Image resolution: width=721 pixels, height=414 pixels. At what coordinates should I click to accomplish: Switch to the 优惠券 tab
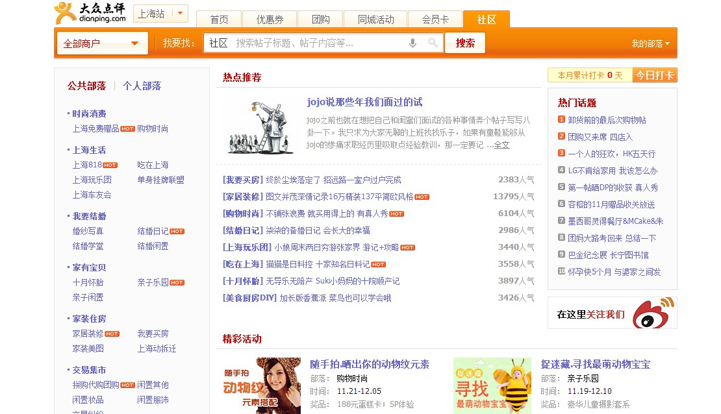click(x=269, y=19)
